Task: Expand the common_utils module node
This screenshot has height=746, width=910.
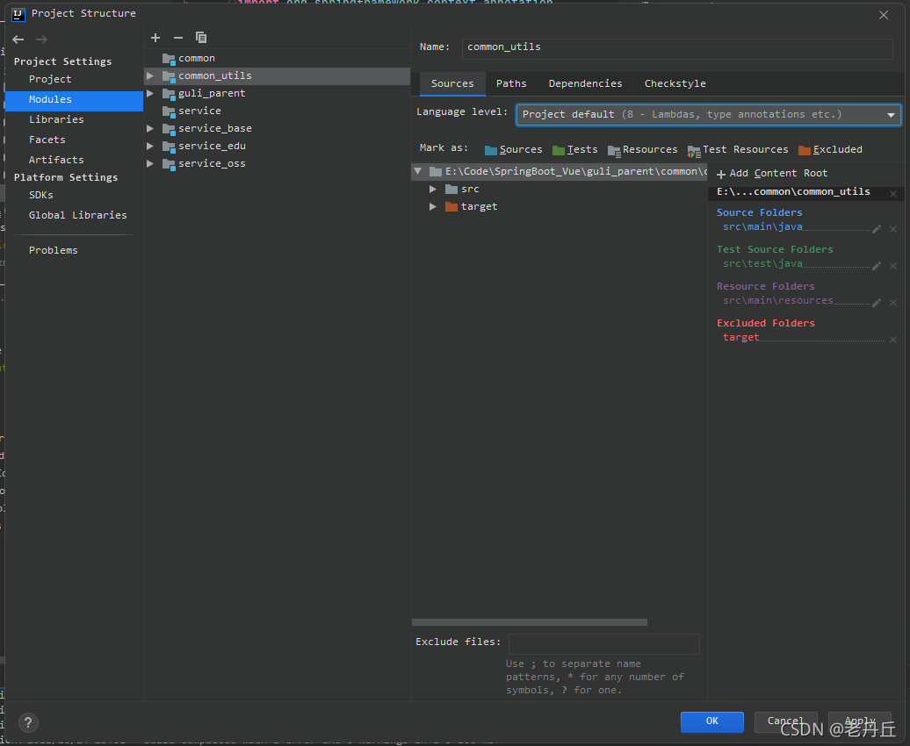Action: [149, 76]
